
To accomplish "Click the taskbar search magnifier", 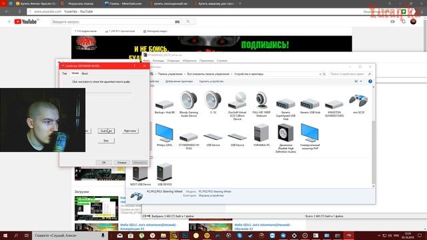I will click(16, 235).
